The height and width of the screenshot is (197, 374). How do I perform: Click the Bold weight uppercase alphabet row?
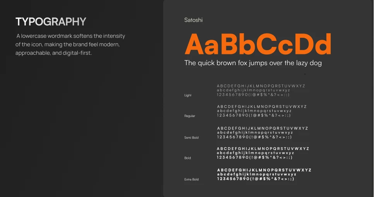[263, 149]
